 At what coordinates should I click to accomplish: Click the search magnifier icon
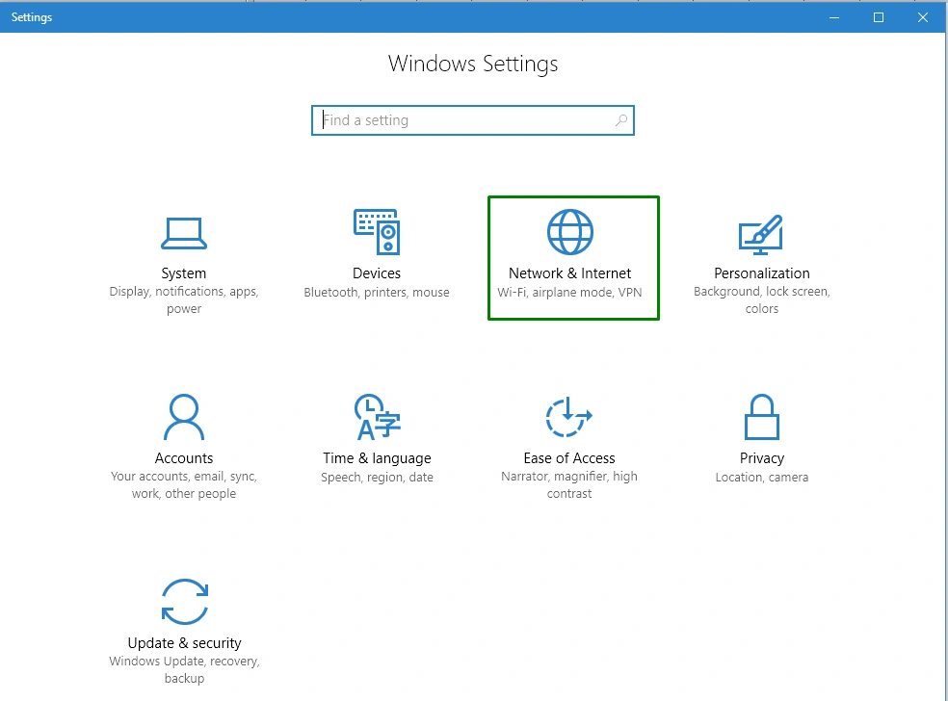[620, 120]
